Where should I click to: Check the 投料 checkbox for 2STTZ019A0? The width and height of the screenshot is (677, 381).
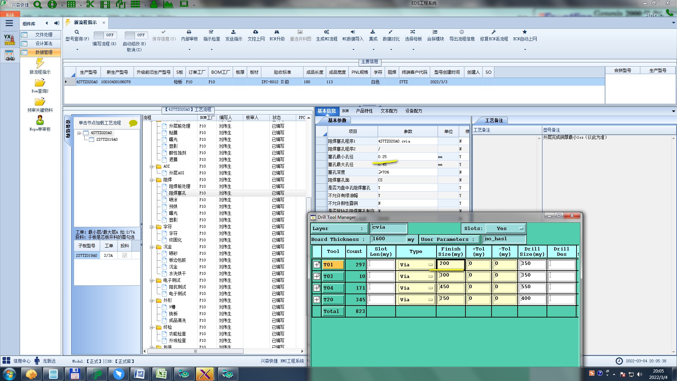pyautogui.click(x=124, y=255)
